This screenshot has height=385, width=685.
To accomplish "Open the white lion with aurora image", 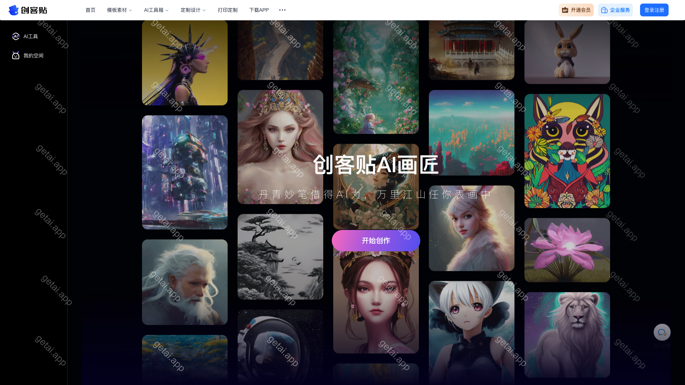I will [567, 335].
